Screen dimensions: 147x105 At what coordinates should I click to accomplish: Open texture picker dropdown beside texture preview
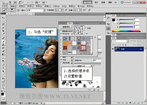84,30
